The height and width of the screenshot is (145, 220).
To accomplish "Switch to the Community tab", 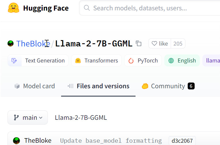I will pyautogui.click(x=168, y=86).
